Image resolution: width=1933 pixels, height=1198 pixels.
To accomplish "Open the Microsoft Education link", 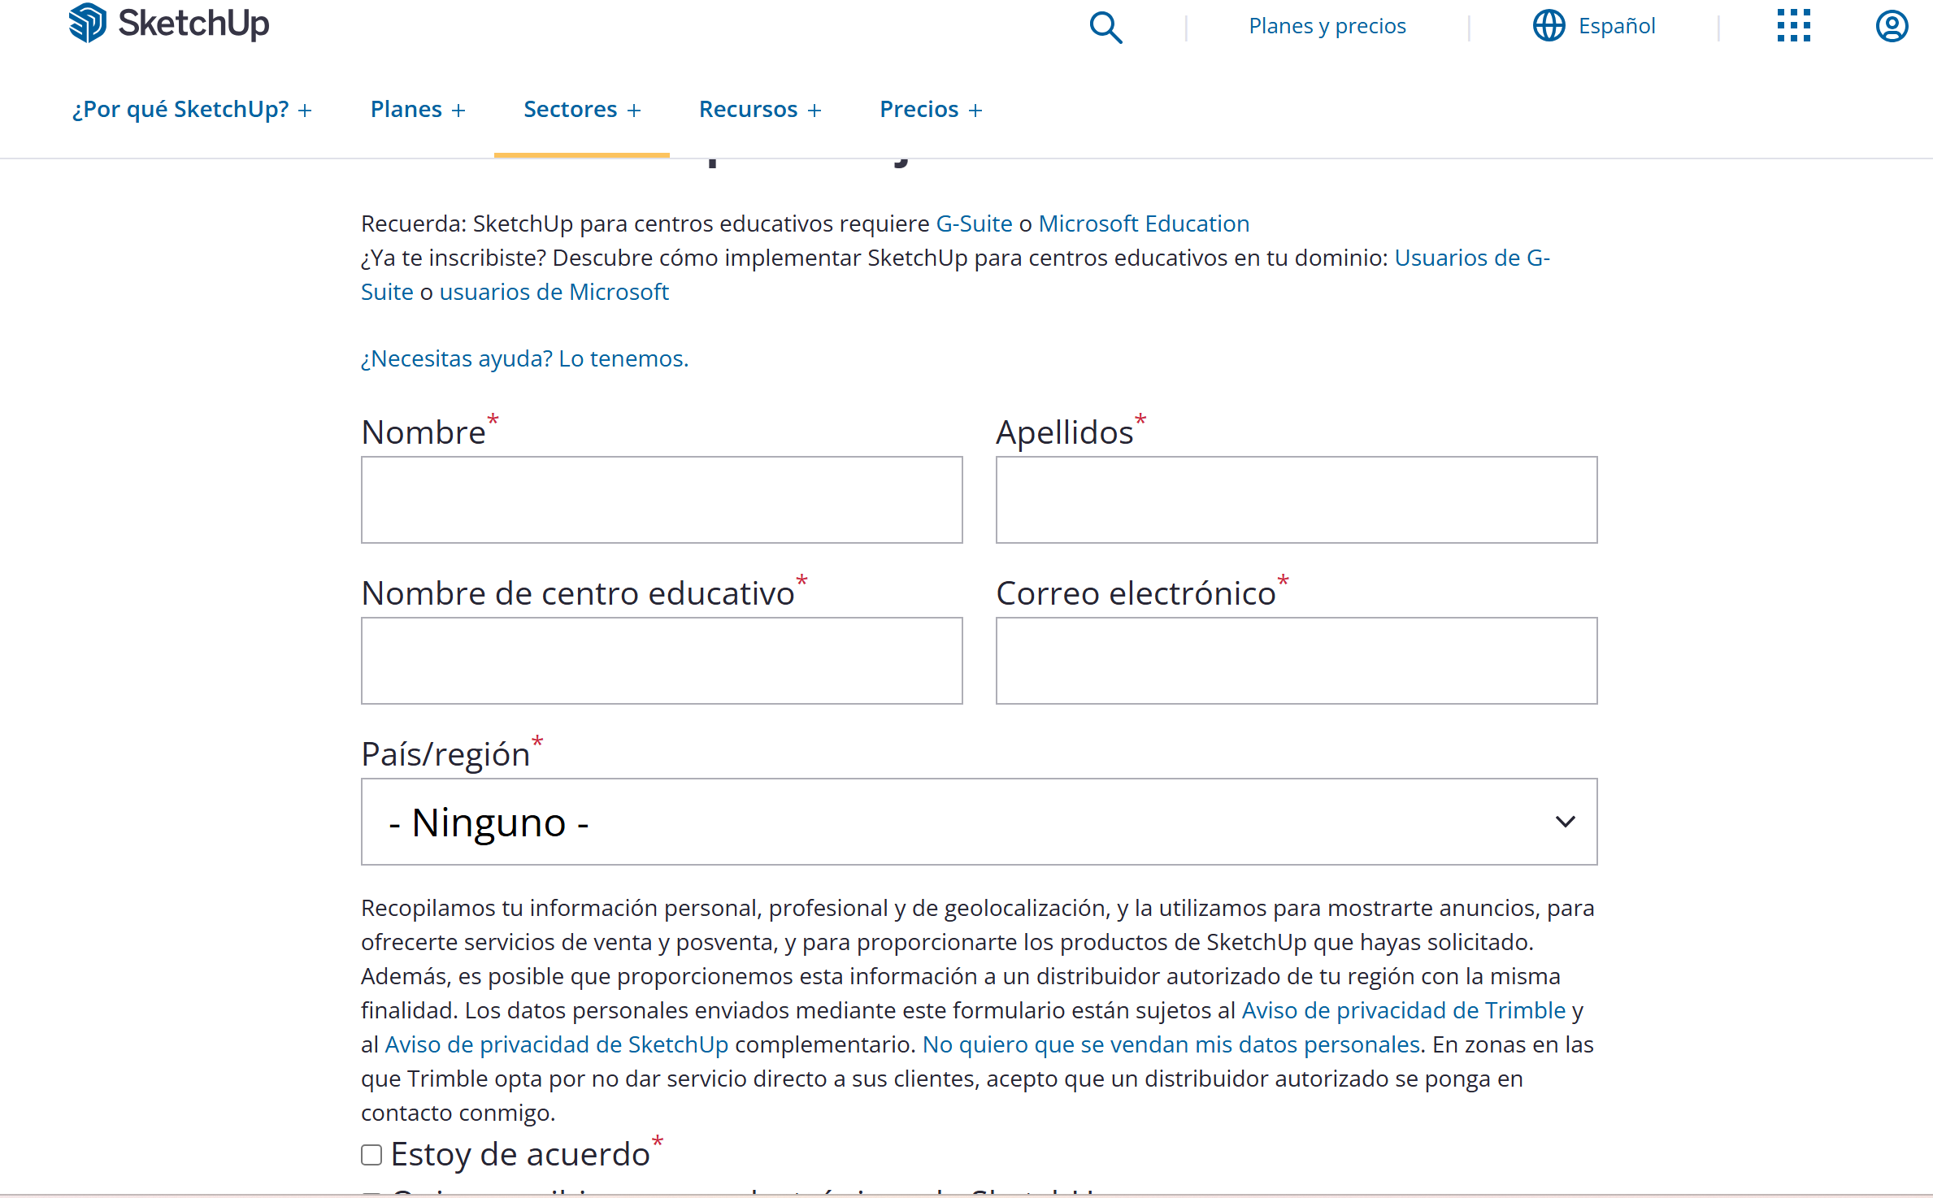I will tap(1144, 224).
